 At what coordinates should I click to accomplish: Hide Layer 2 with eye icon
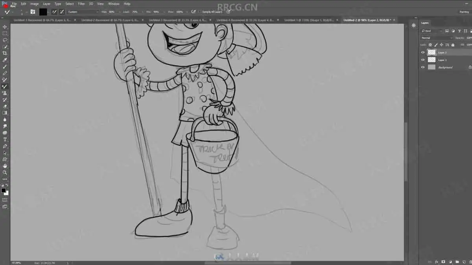(423, 52)
